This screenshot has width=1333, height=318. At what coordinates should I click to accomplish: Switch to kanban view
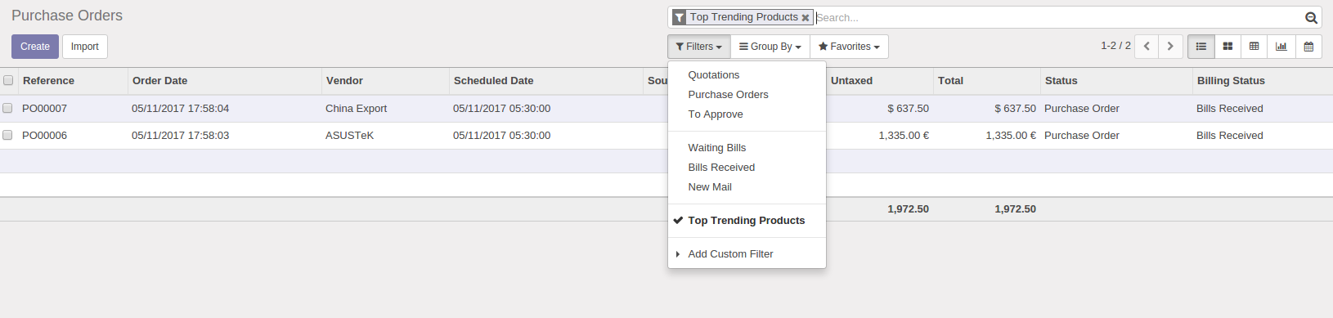coord(1228,47)
